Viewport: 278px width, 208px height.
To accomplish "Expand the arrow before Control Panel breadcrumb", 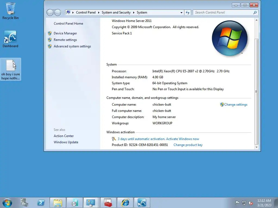I will 73,12.
